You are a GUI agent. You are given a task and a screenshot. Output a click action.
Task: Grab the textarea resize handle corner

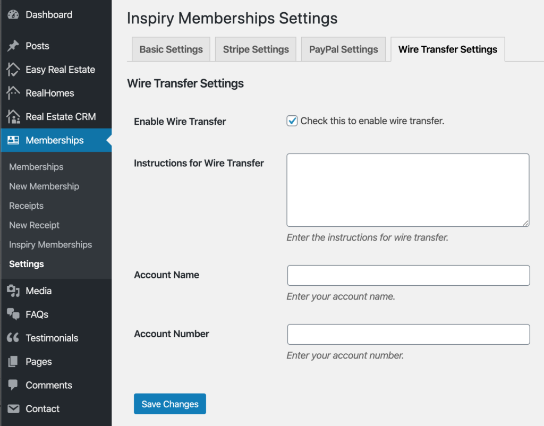[x=525, y=224]
